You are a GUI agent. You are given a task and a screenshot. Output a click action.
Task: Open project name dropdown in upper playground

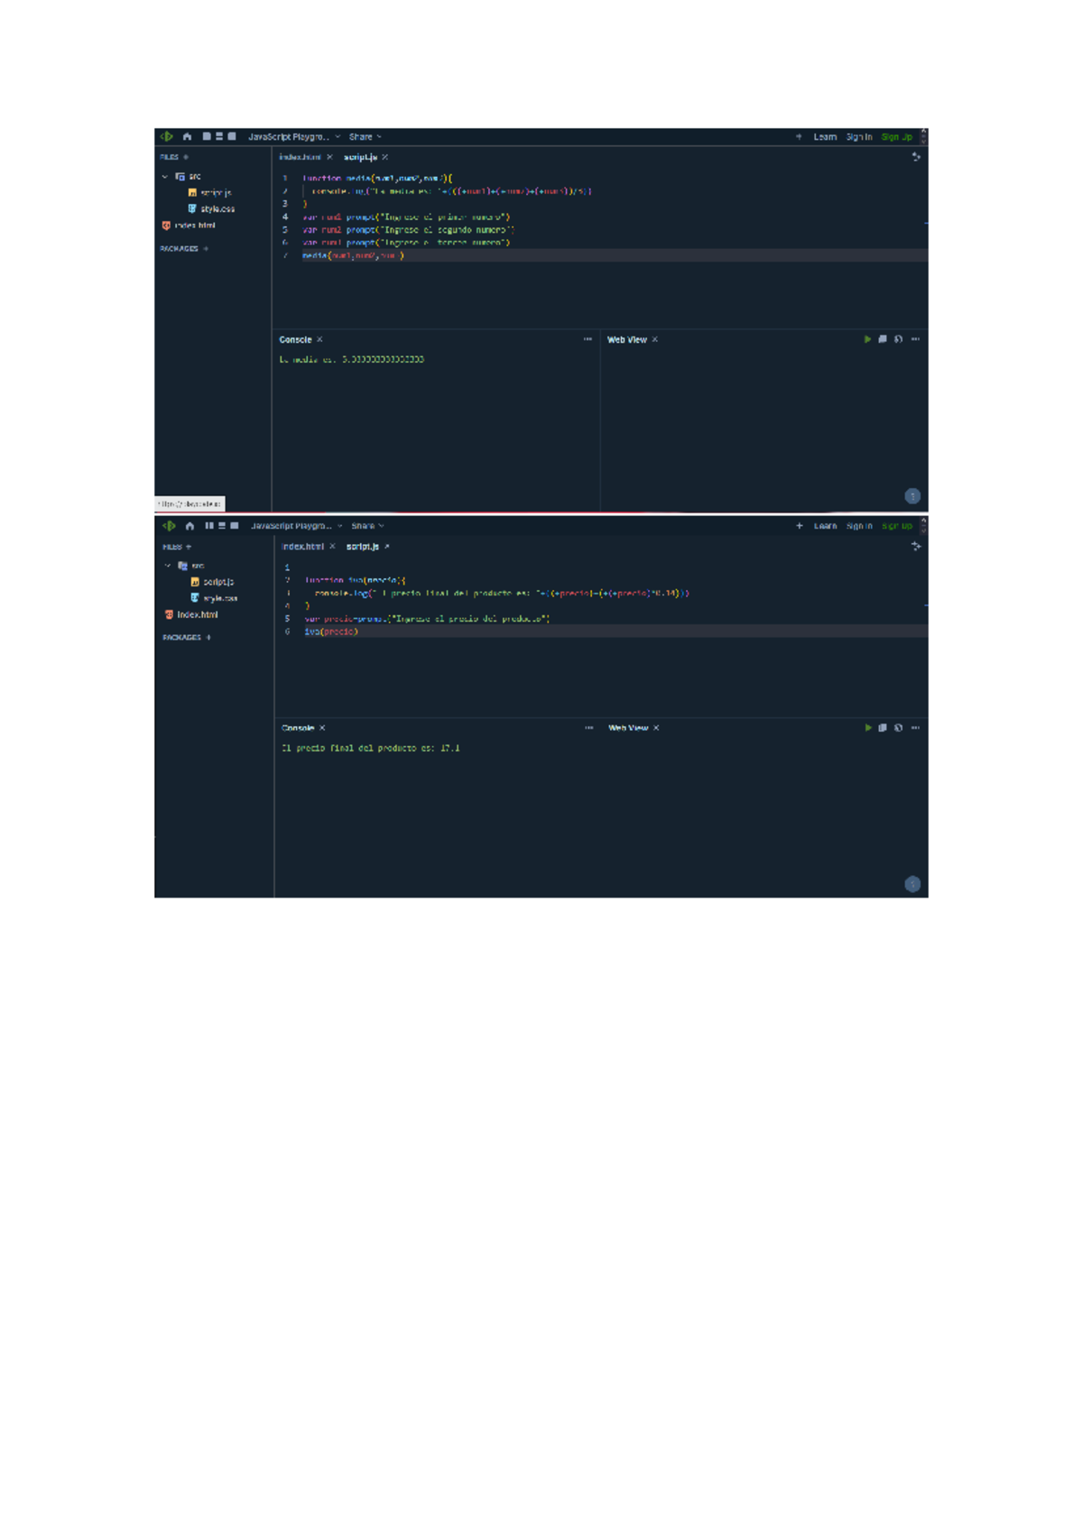click(x=294, y=137)
